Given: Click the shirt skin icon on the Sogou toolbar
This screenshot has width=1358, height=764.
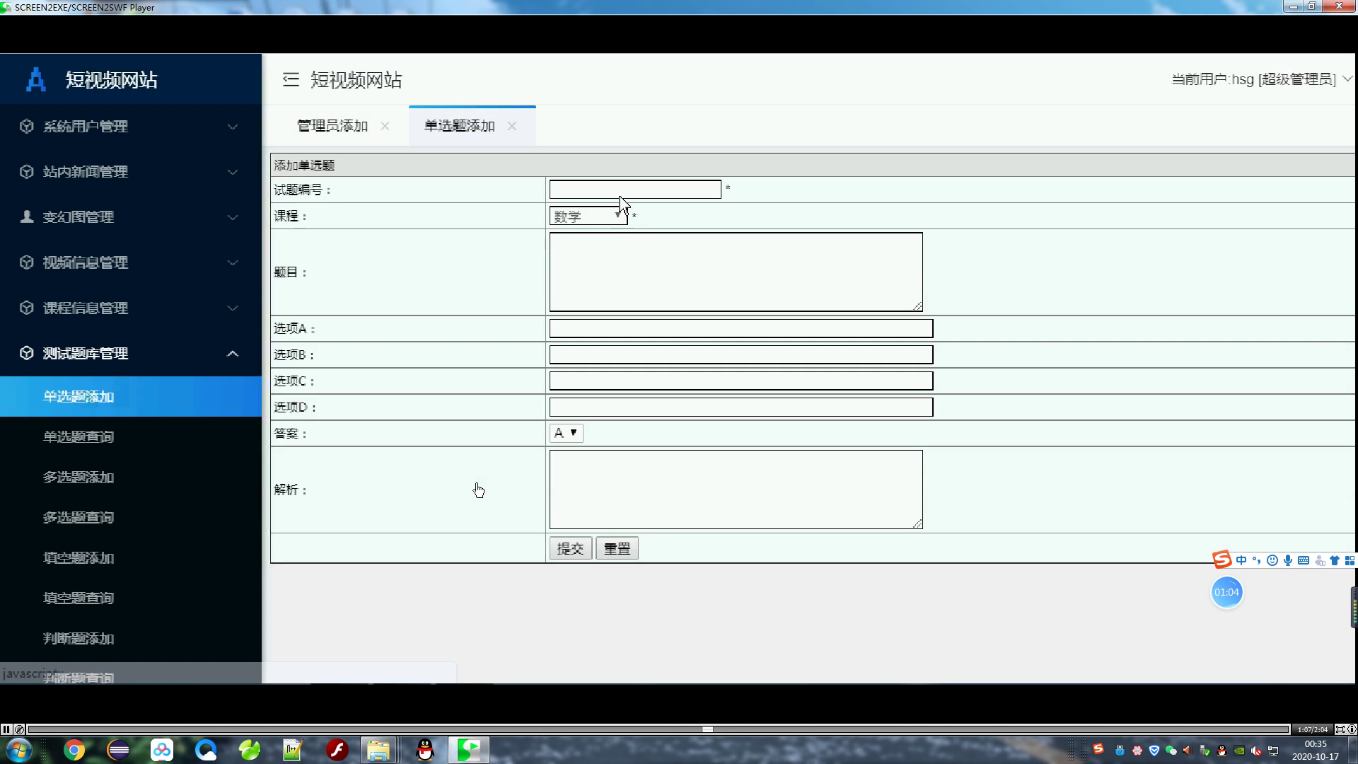Looking at the screenshot, I should [x=1335, y=560].
